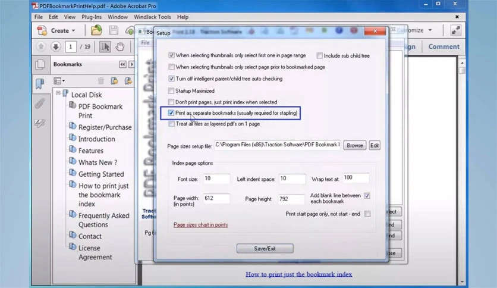This screenshot has width=497, height=288.
Task: Open the File menu
Action: (39, 17)
